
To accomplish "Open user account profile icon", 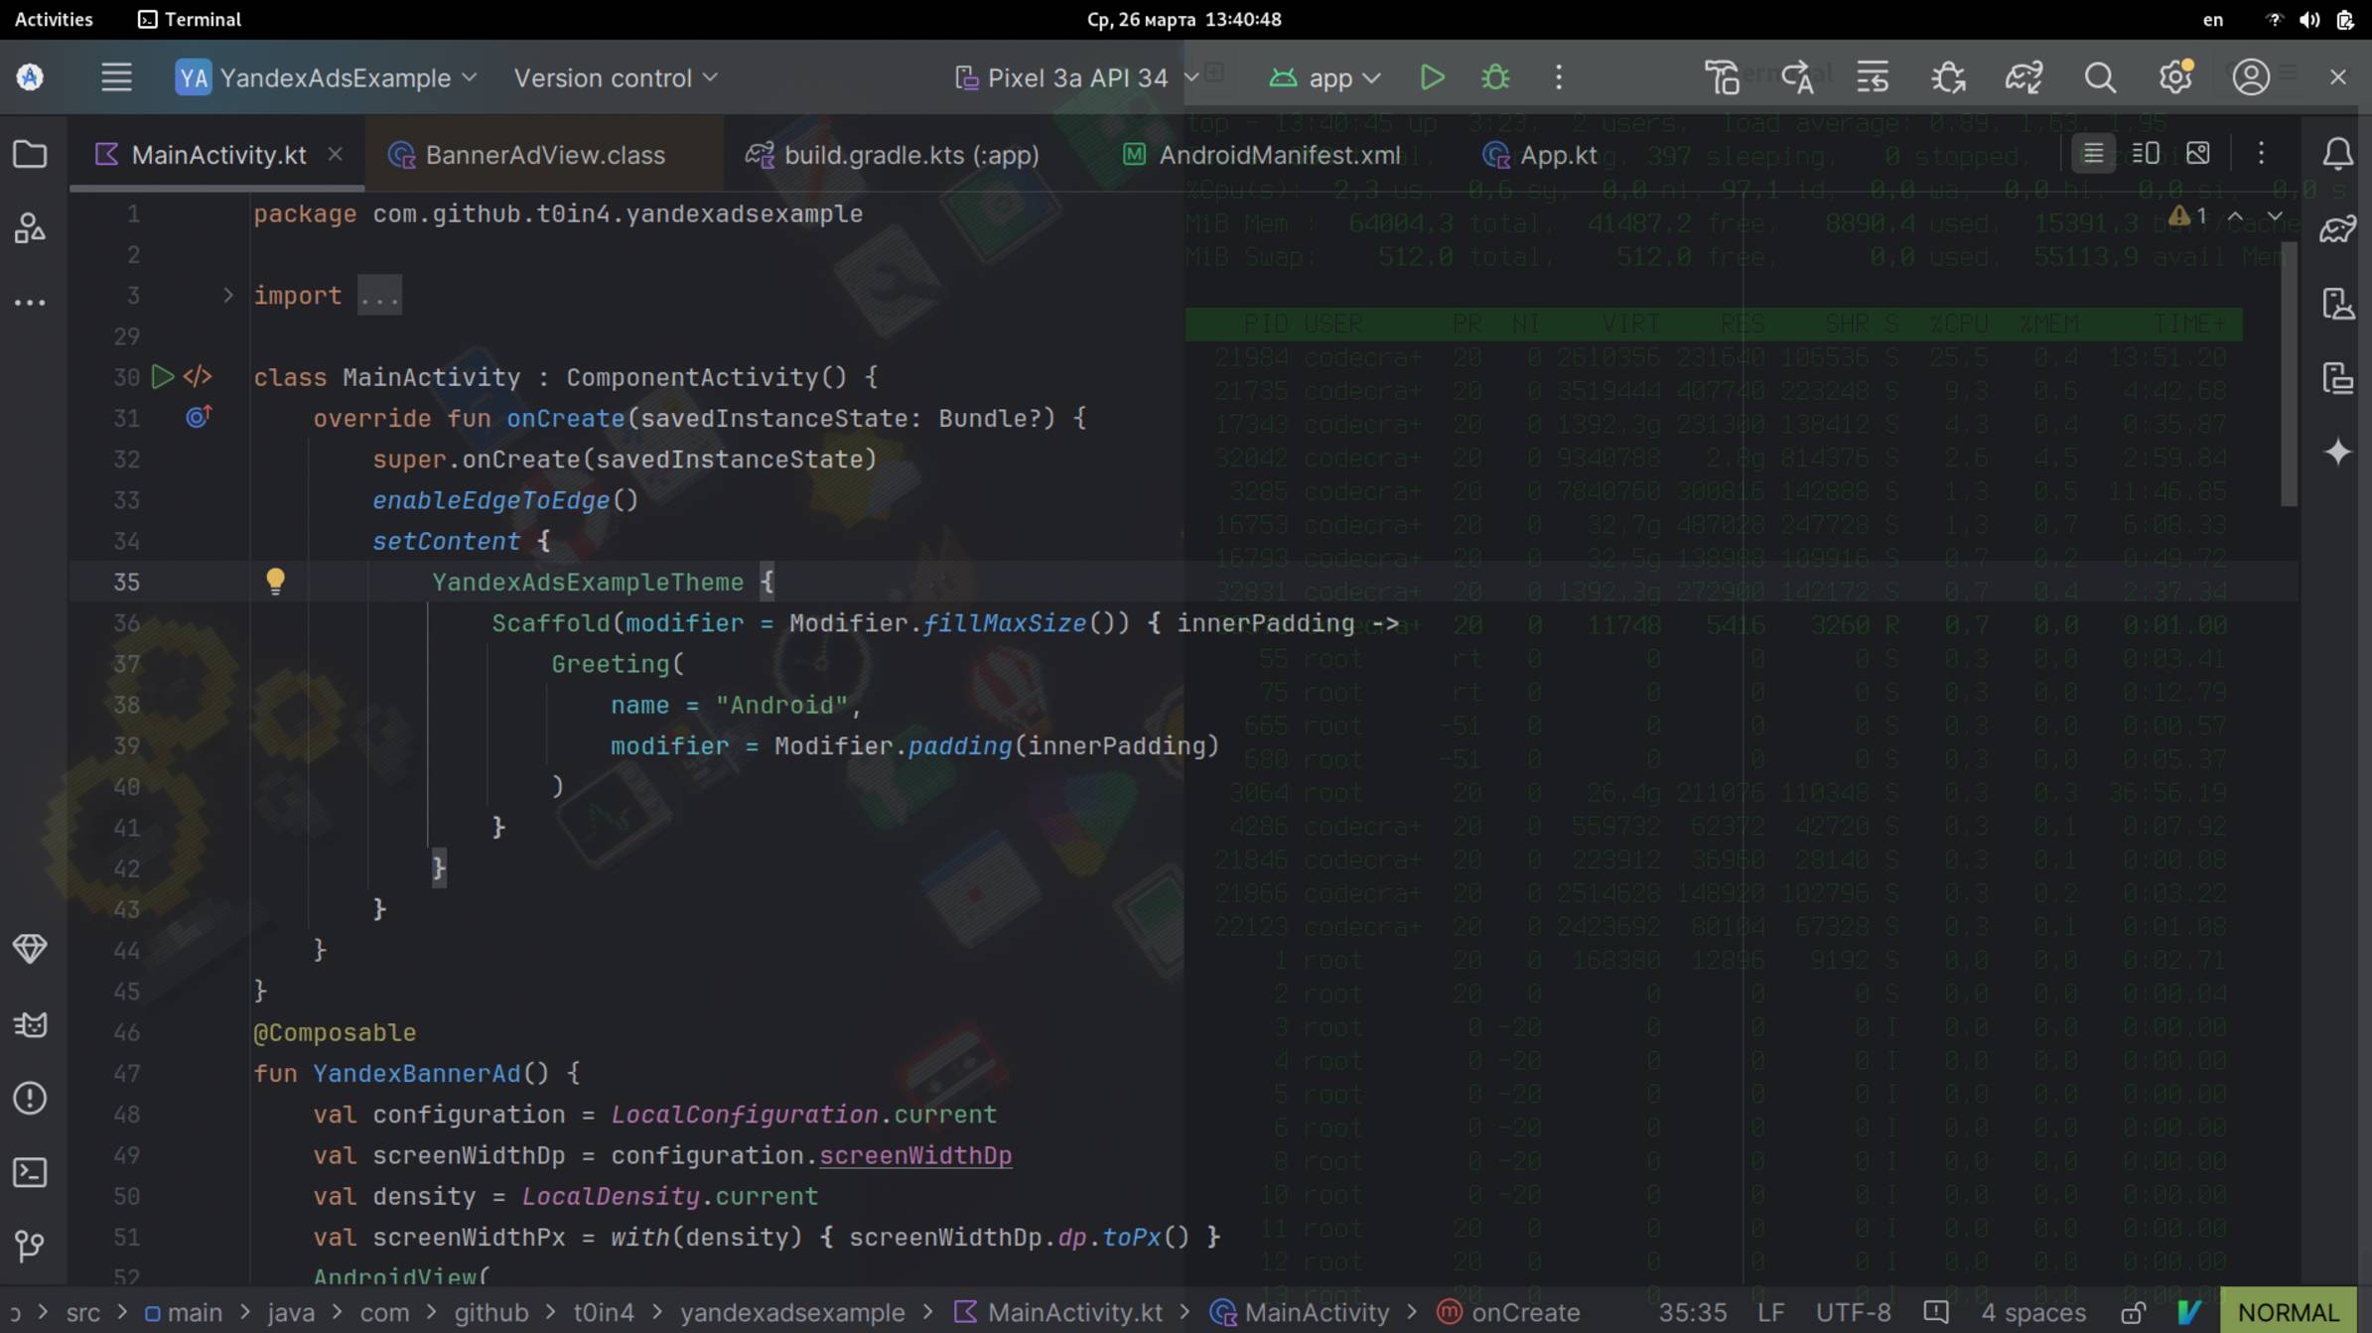I will click(x=2251, y=77).
